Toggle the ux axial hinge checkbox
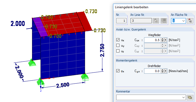 [118, 40]
